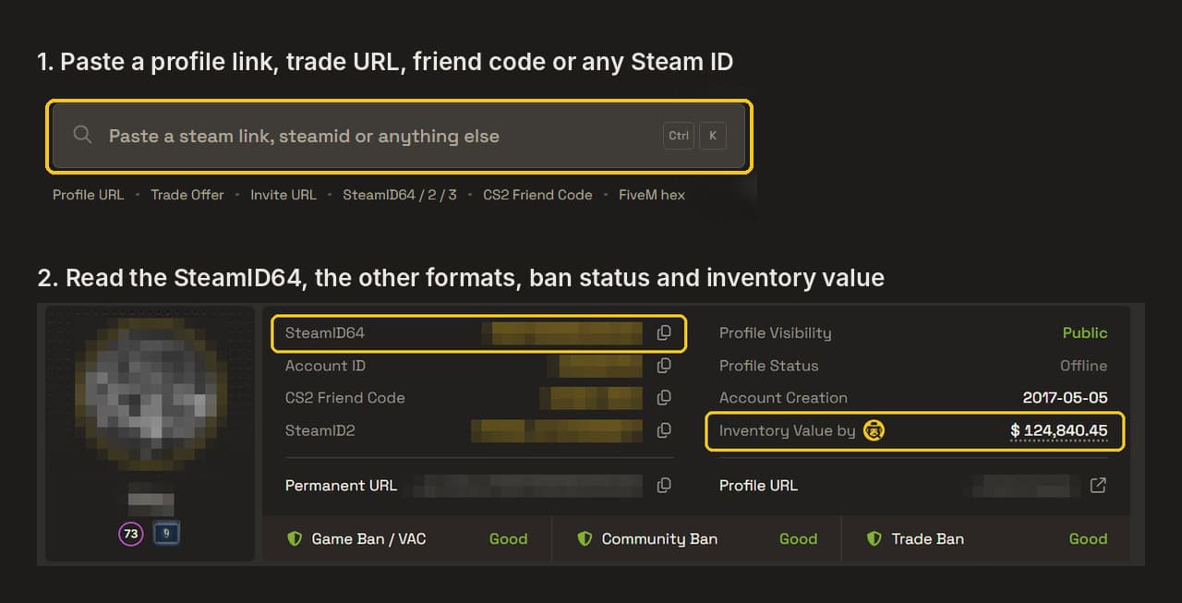Click the Profile Status label

click(768, 366)
